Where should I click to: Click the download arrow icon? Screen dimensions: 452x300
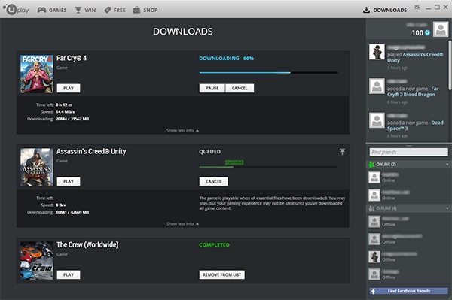click(366, 10)
